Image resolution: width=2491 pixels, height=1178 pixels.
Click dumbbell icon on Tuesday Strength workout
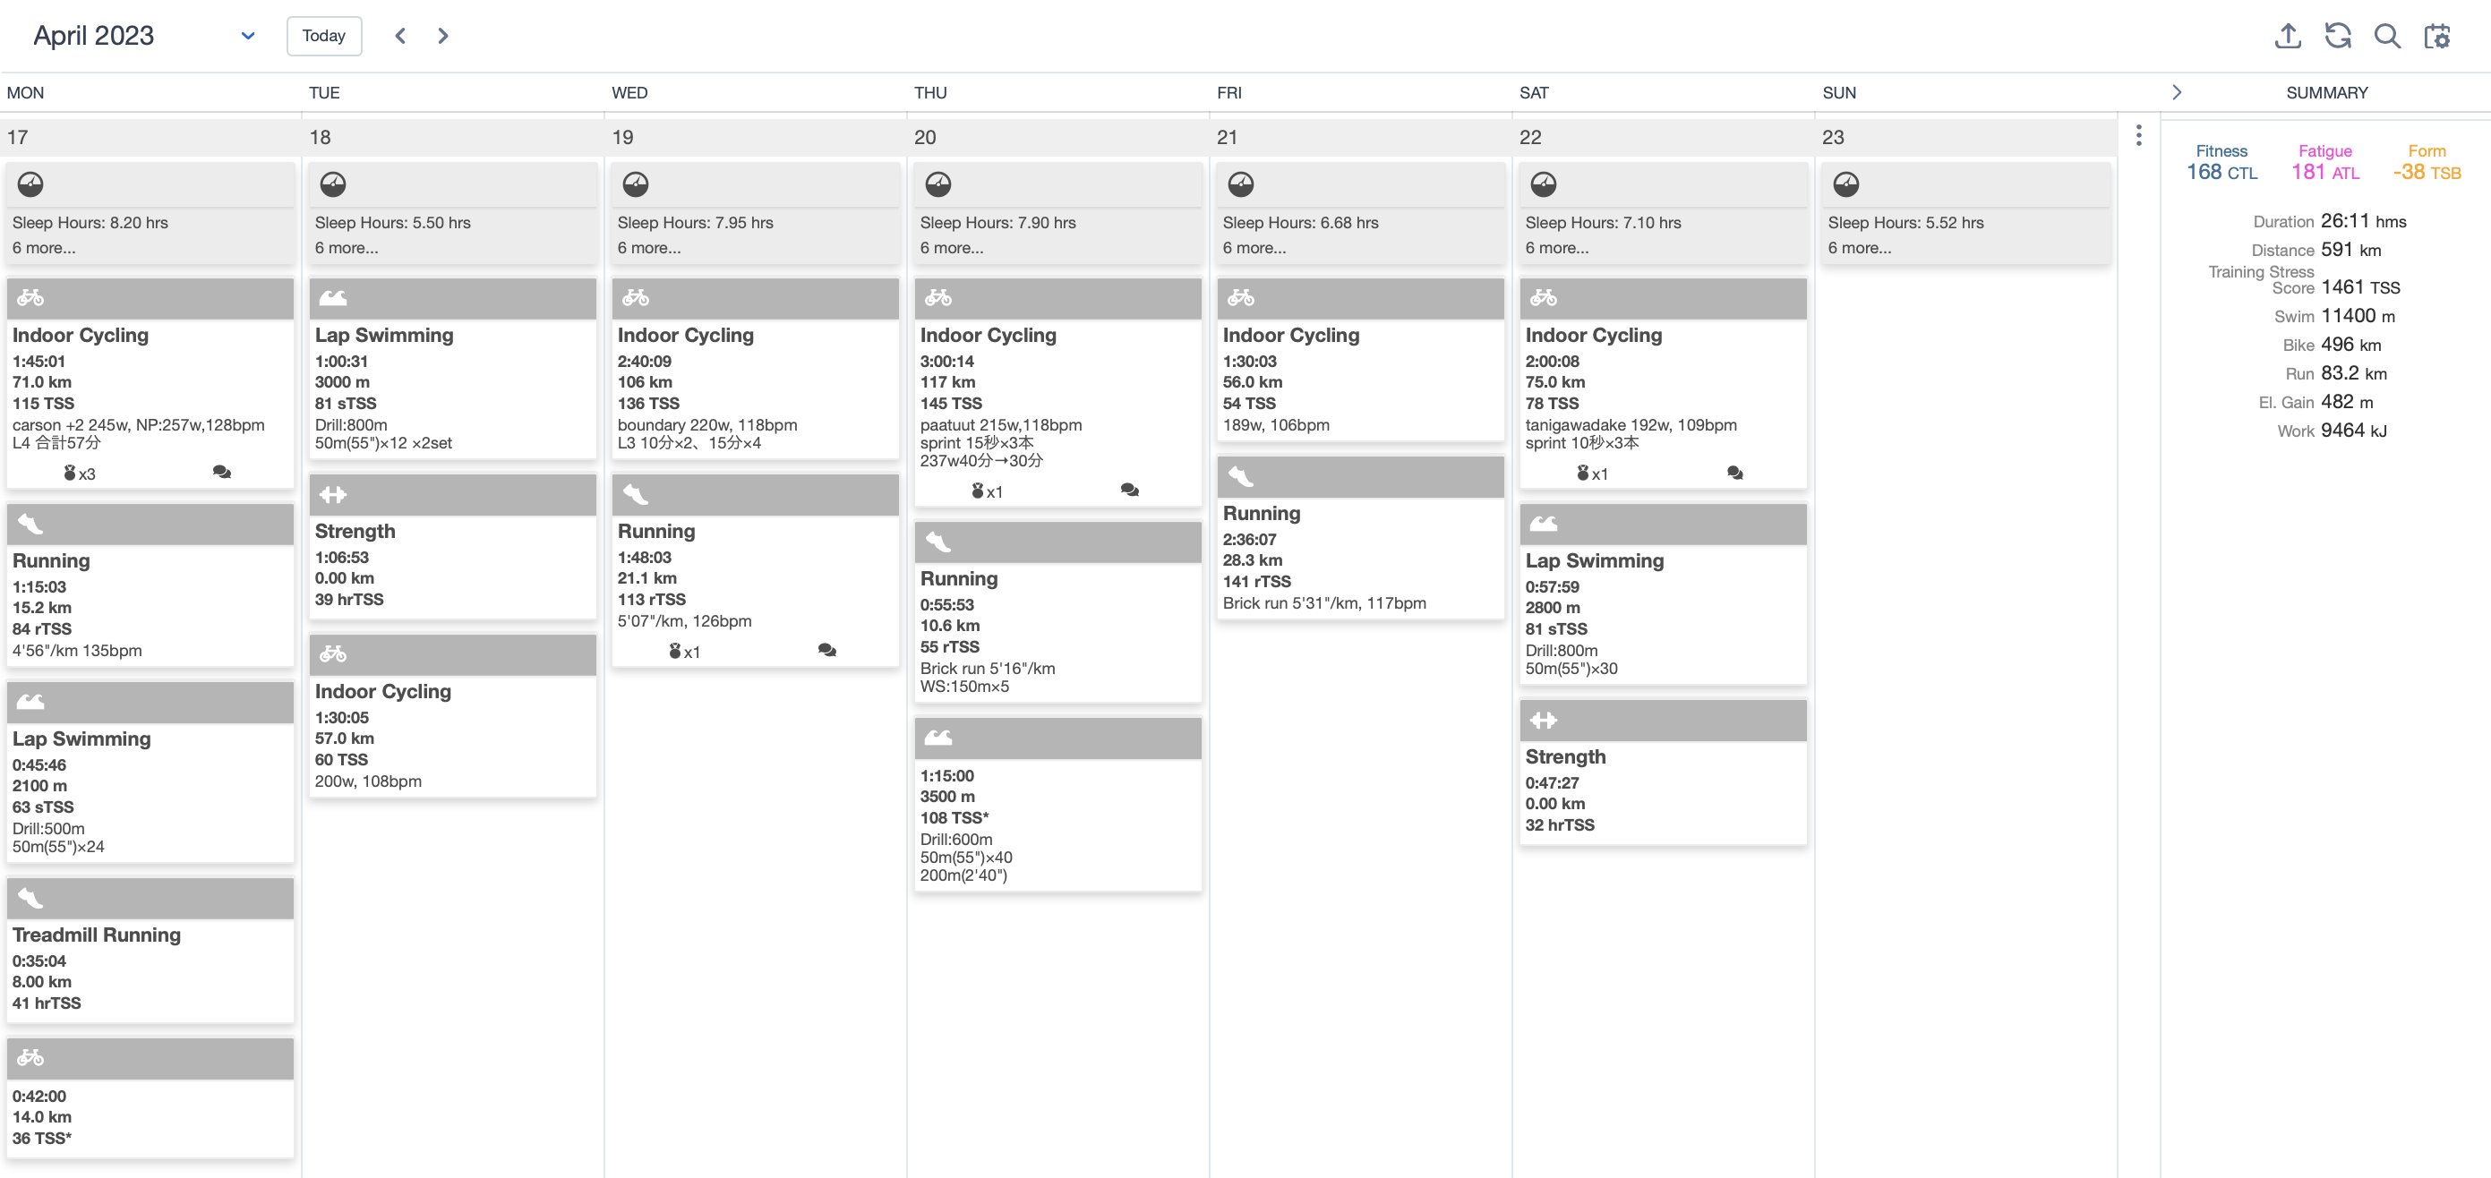(334, 495)
